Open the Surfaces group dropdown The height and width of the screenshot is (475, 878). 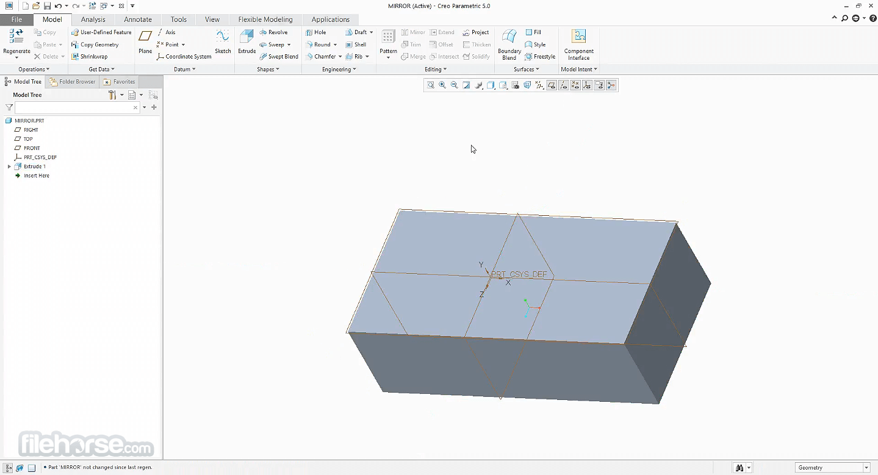527,70
